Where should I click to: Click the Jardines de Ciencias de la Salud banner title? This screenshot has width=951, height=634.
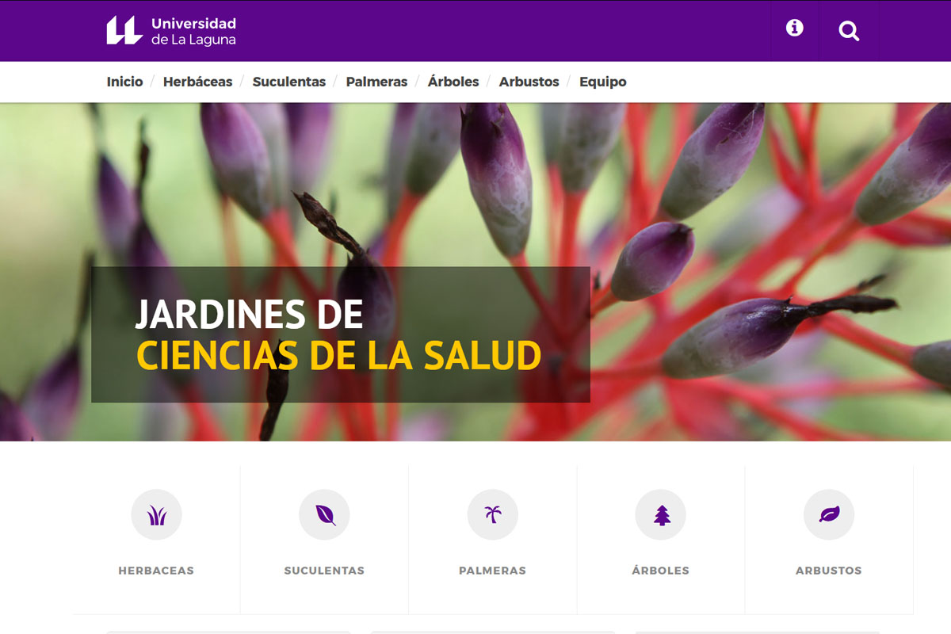tap(338, 335)
